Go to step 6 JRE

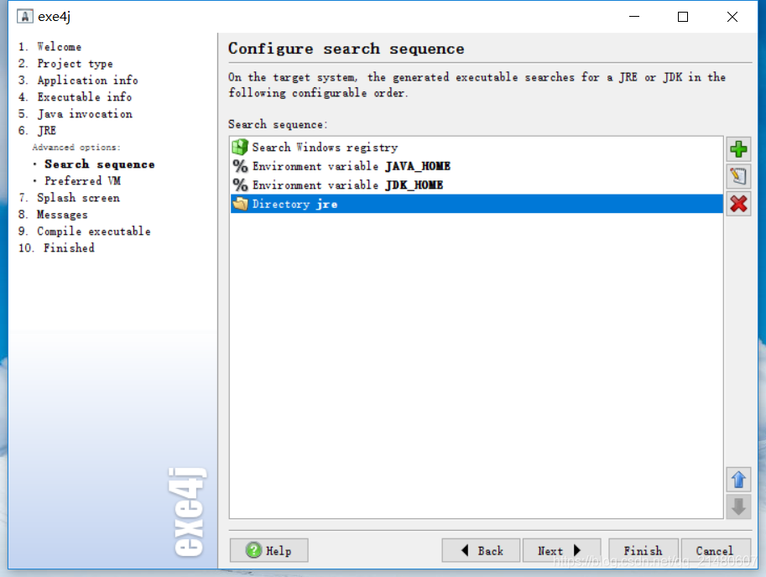37,130
